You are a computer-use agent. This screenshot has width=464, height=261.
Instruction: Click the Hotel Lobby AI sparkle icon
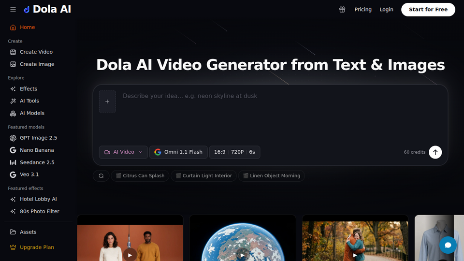tap(13, 200)
